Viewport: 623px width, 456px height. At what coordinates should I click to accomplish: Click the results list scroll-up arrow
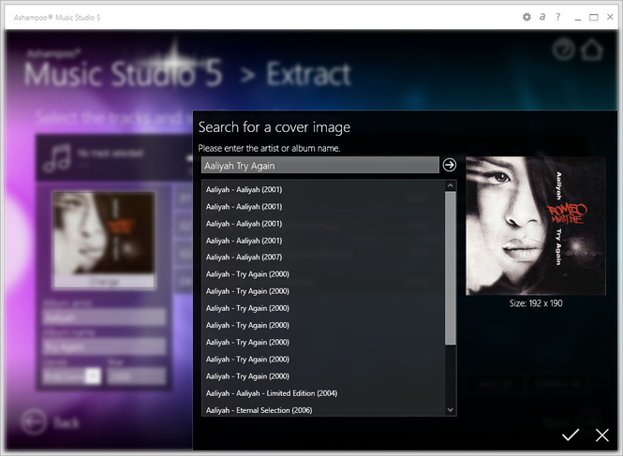pos(451,185)
